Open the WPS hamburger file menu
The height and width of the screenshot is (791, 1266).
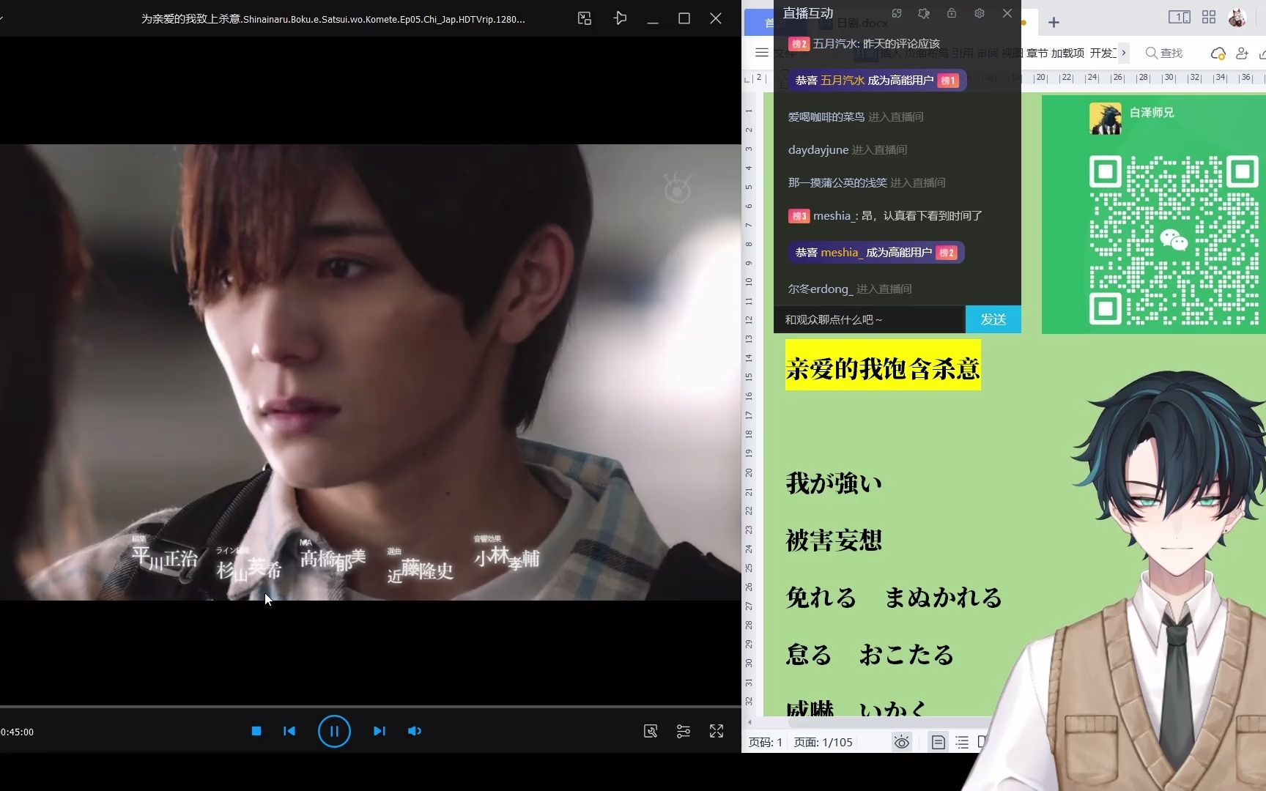pos(762,53)
